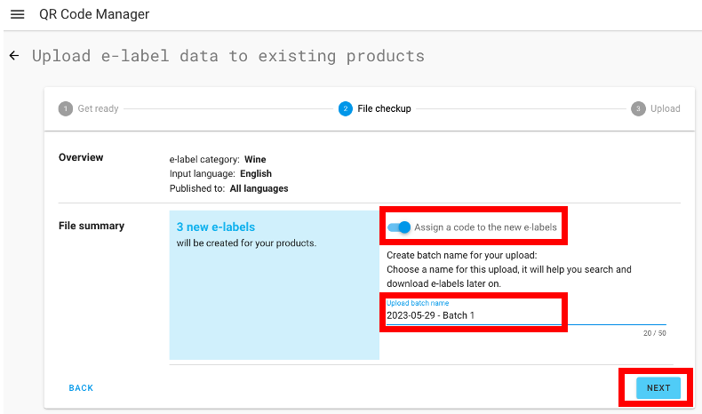
Task: Click the 'Wine' e-label category value
Action: pos(255,160)
